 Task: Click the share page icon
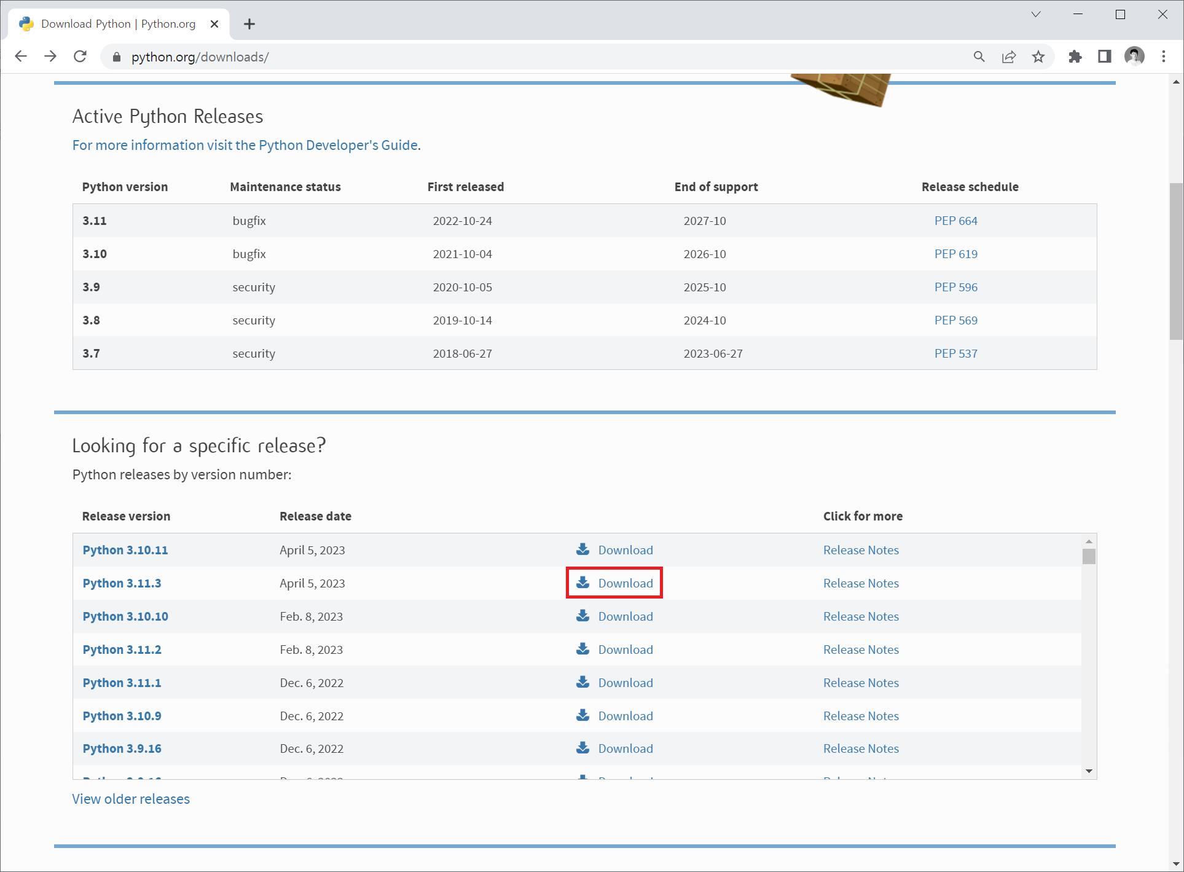click(1008, 57)
